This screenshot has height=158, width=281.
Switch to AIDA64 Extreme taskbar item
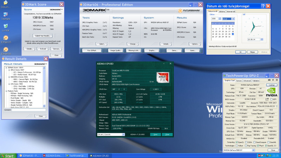(53, 156)
